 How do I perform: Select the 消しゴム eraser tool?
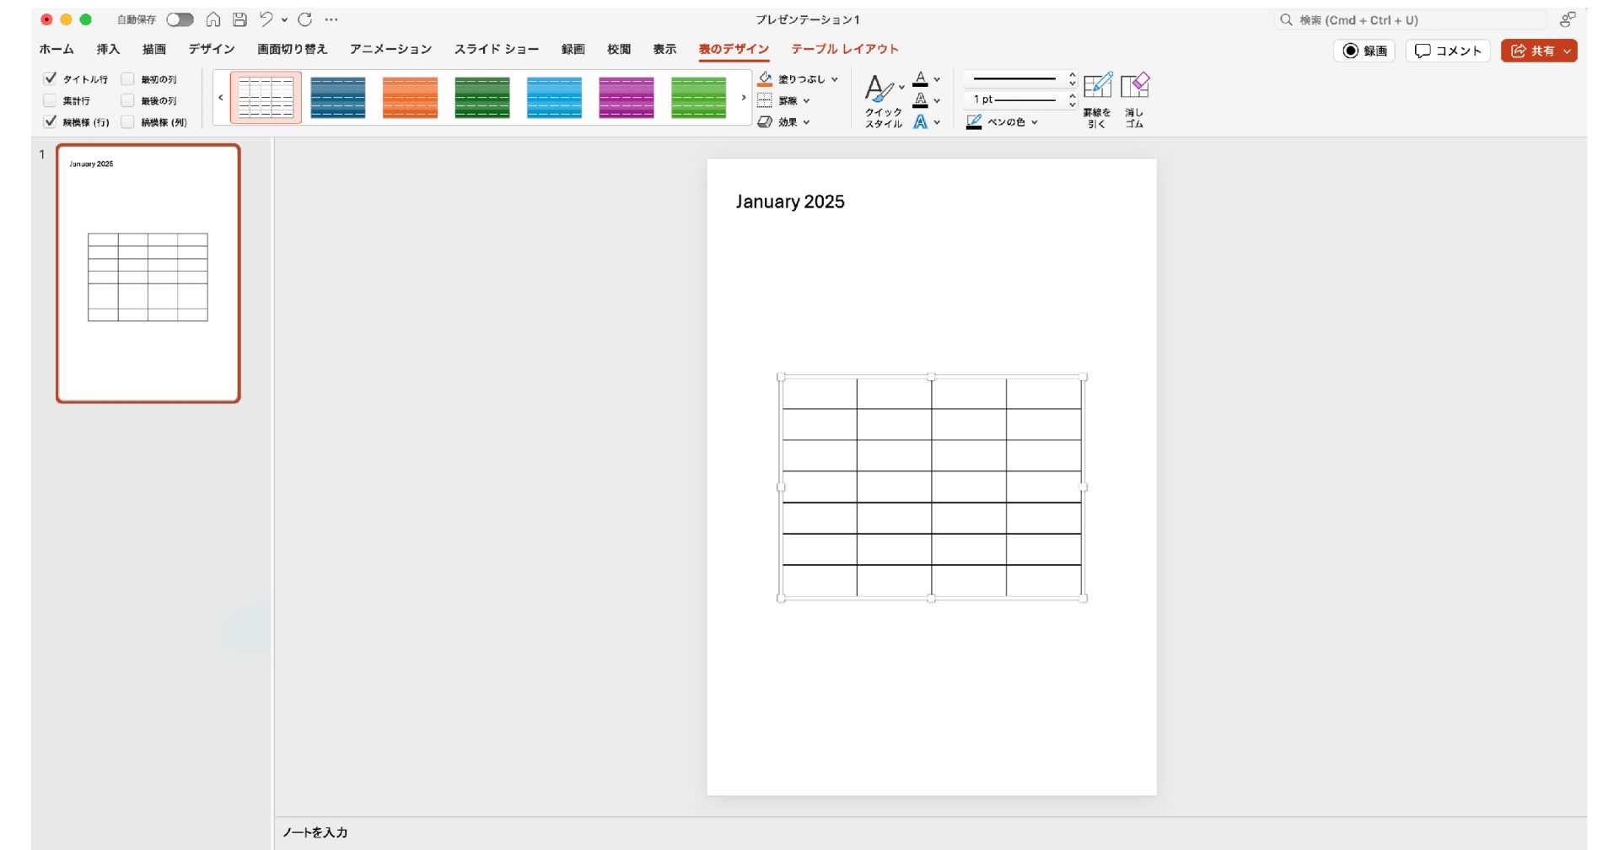tap(1134, 87)
